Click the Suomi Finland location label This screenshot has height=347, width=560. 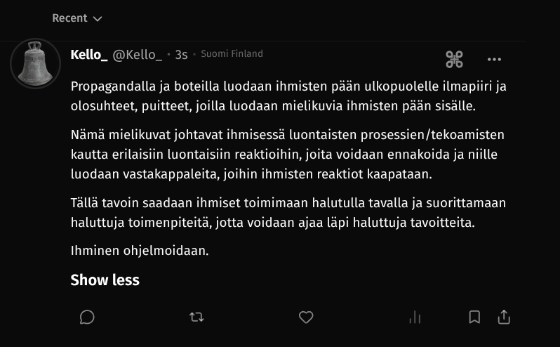click(232, 54)
